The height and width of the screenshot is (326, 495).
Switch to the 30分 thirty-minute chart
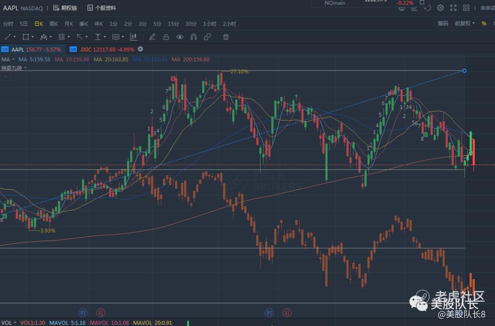point(191,24)
